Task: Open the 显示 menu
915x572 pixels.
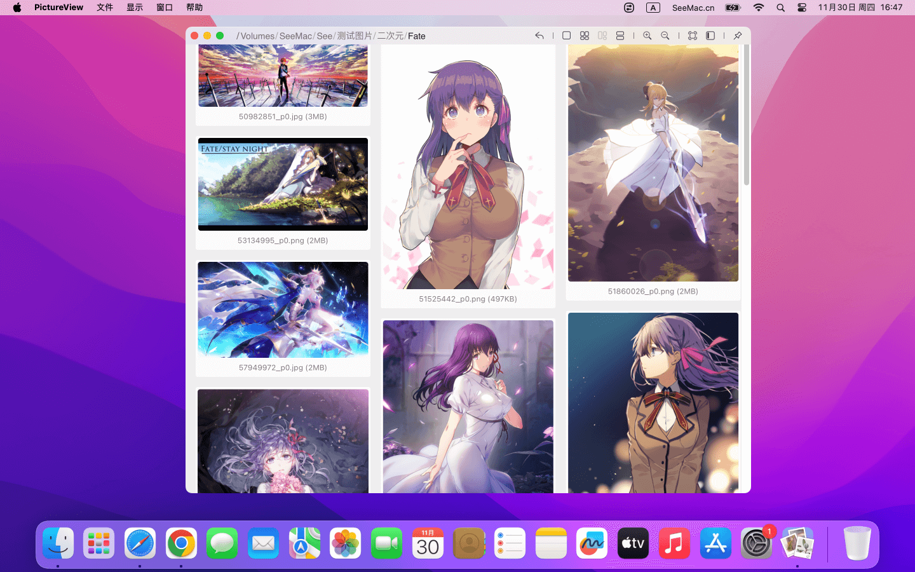Action: coord(135,8)
